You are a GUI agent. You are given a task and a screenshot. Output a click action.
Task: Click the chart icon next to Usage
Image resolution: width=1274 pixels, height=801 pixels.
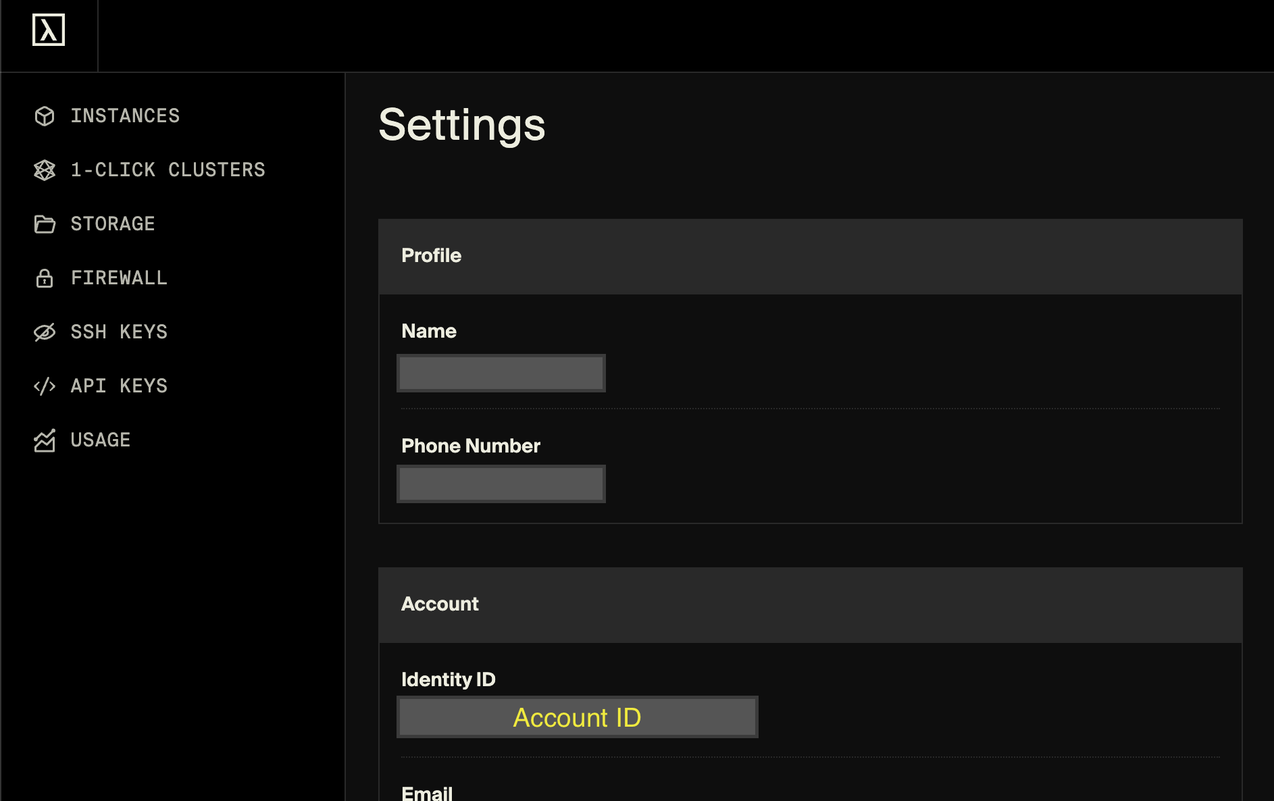(45, 440)
